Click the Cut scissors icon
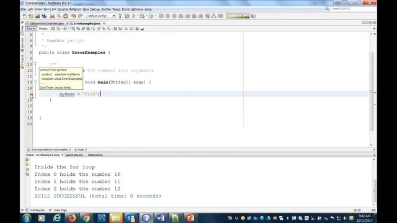The height and width of the screenshot is (223, 397). click(x=52, y=16)
